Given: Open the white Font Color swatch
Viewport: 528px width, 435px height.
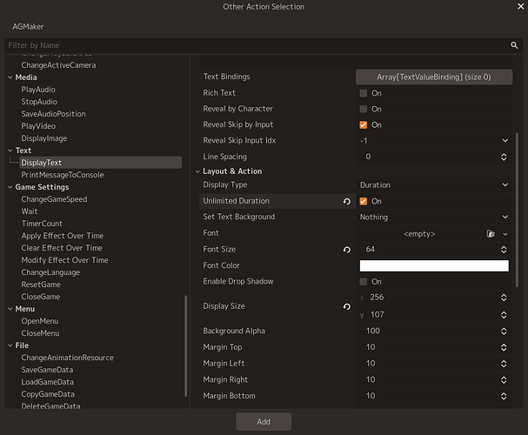Looking at the screenshot, I should [x=434, y=265].
